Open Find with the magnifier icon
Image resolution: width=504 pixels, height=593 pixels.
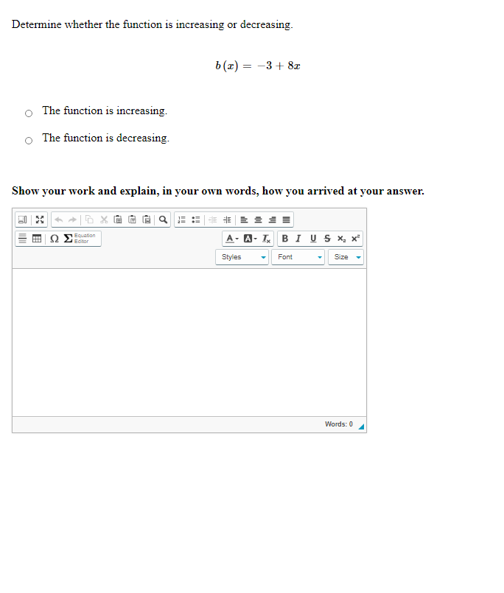pos(163,220)
